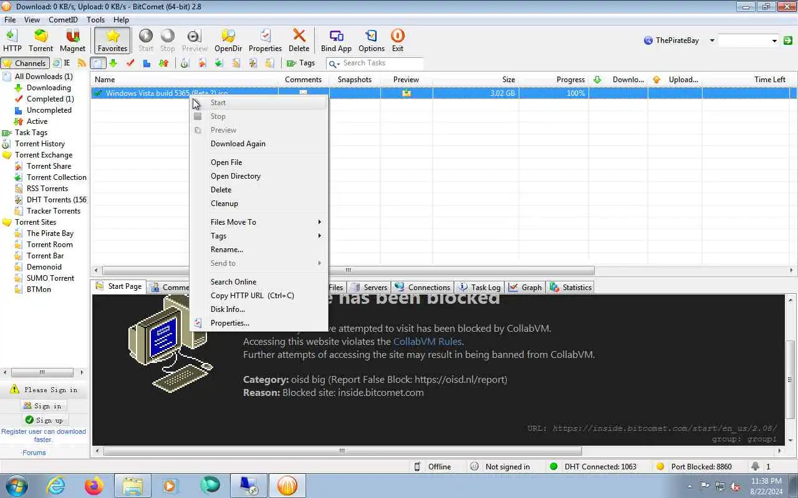798x498 pixels.
Task: Open Properties... from the context menu
Action: point(259,323)
